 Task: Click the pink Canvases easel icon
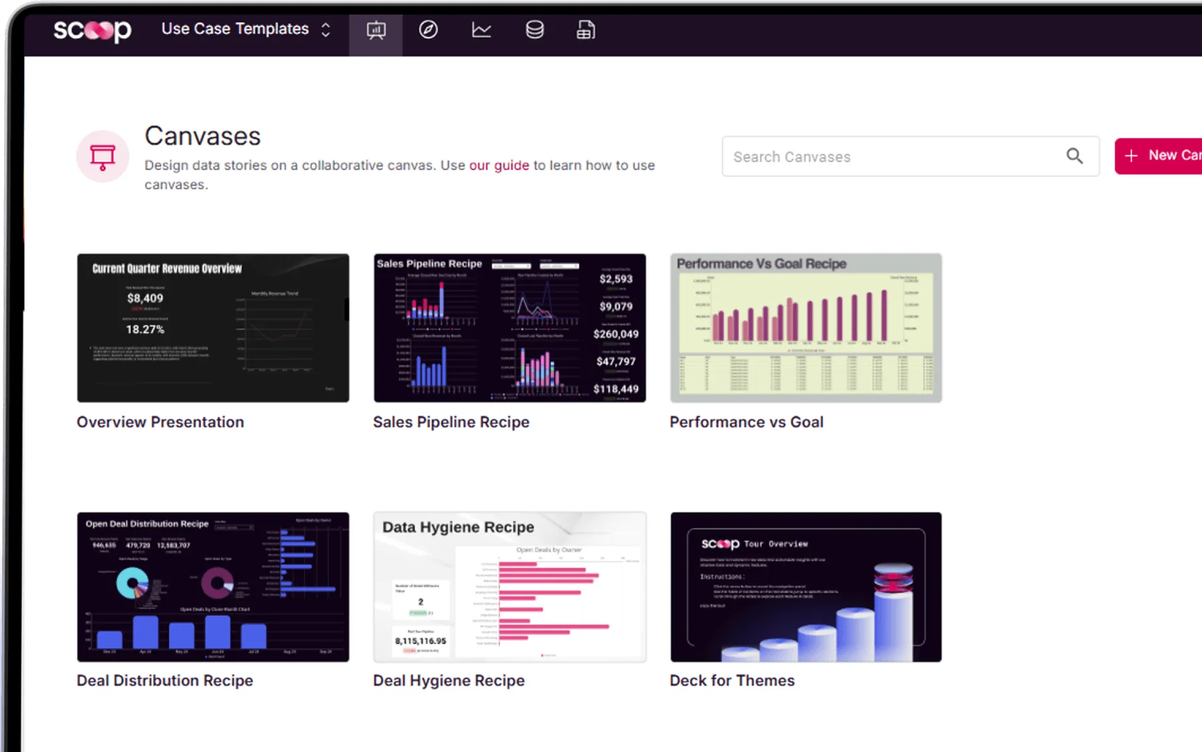pos(102,156)
